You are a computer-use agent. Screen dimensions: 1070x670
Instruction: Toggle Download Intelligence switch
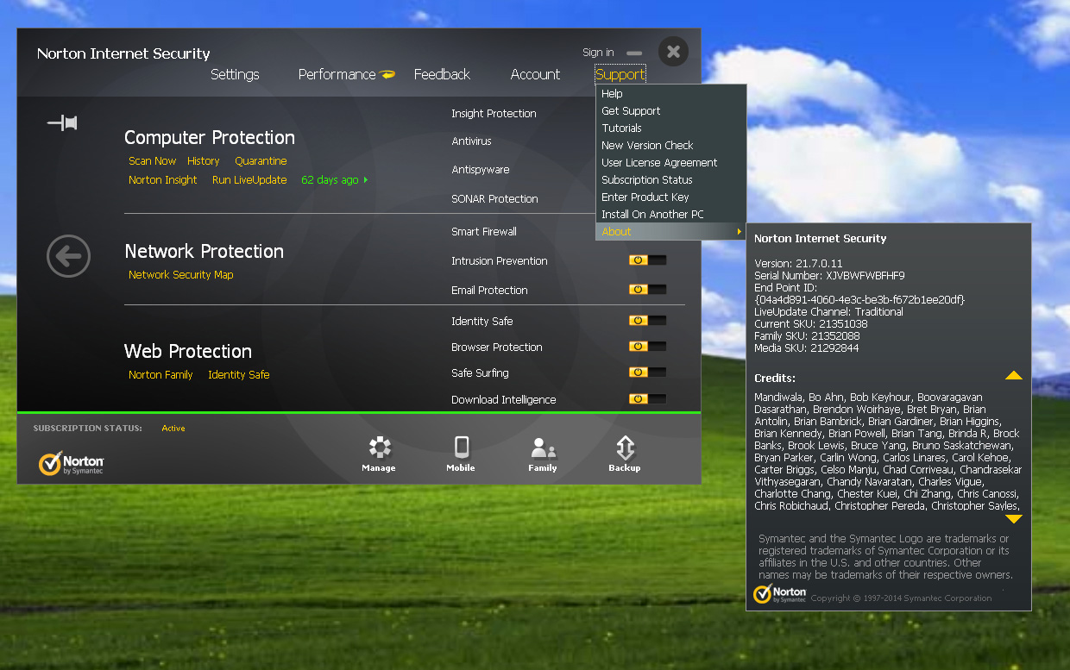[647, 399]
